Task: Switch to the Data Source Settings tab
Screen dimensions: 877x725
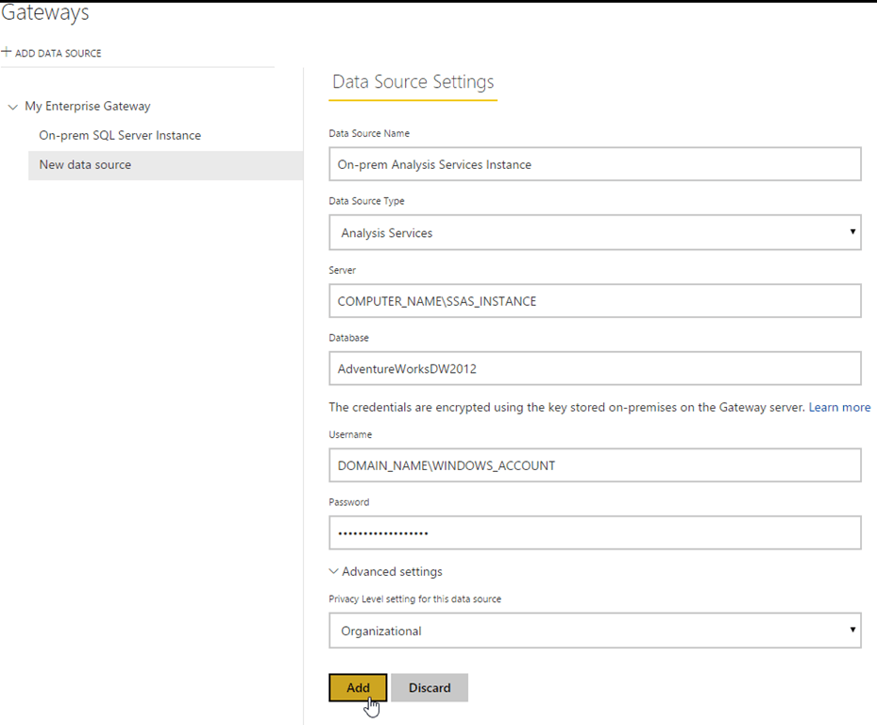Action: point(413,82)
